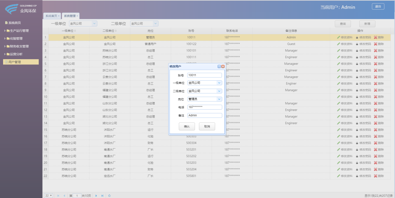Close the 修改用户 dialog with red X
The height and width of the screenshot is (198, 395).
[x=223, y=66]
